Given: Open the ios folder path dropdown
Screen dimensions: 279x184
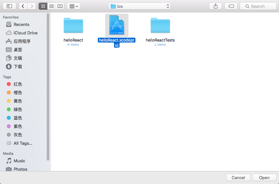Looking at the screenshot, I should 139,6.
